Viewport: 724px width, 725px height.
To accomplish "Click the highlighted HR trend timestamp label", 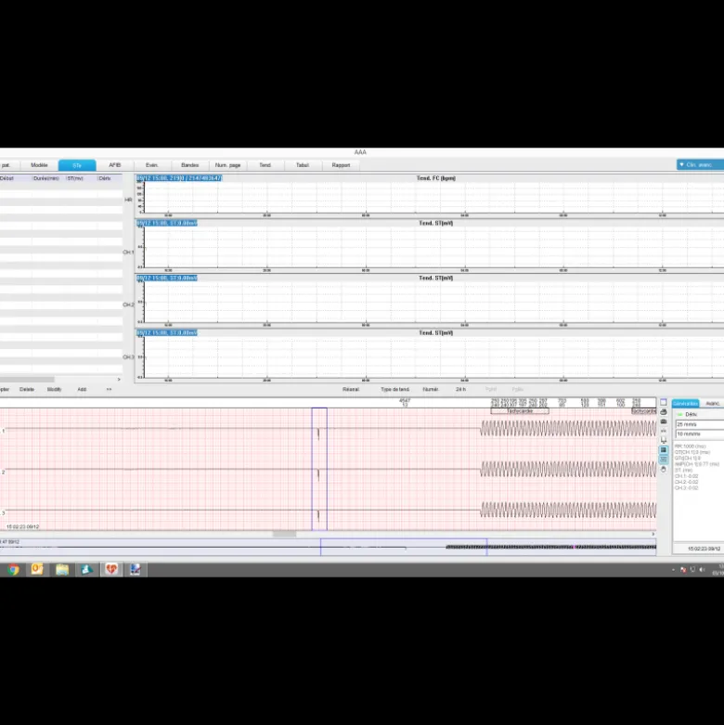I will [x=179, y=178].
